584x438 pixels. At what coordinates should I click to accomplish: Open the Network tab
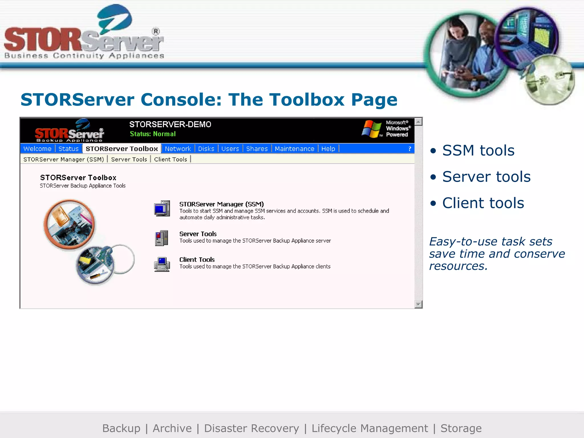pyautogui.click(x=178, y=149)
